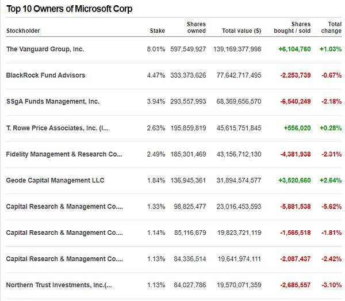The width and height of the screenshot is (345, 301).
Task: Click the +6,104,760 shares bought value
Action: pos(294,49)
